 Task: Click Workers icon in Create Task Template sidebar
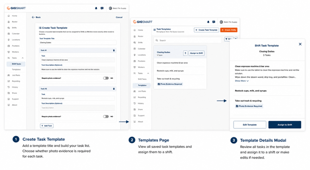pos(8,52)
